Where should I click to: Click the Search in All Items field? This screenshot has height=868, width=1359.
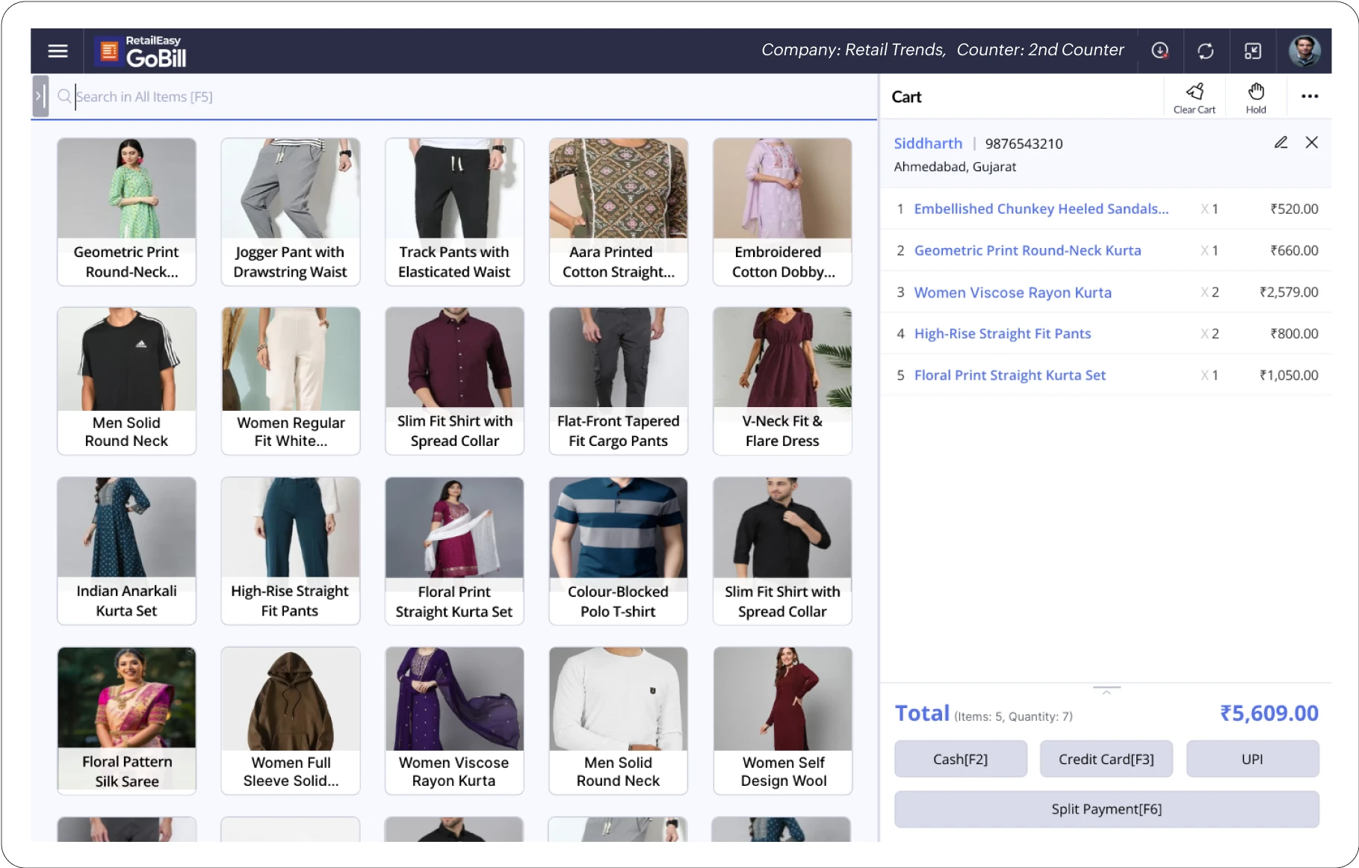click(299, 96)
